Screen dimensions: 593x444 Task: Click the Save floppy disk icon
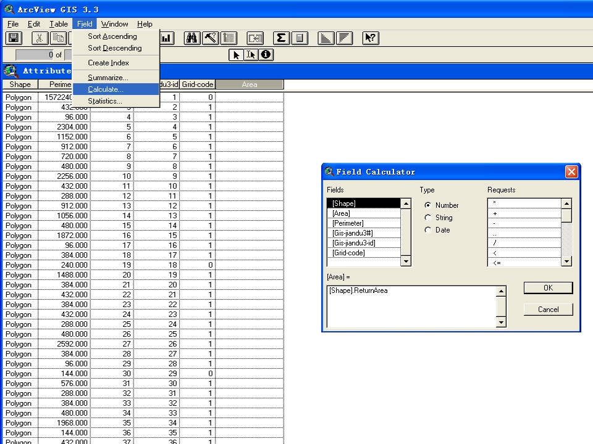(14, 38)
